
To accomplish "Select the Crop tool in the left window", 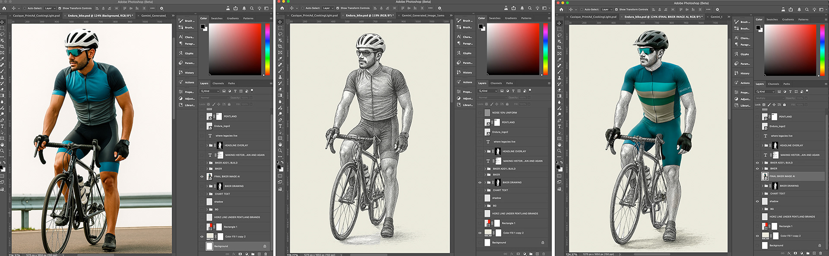I will click(2, 47).
